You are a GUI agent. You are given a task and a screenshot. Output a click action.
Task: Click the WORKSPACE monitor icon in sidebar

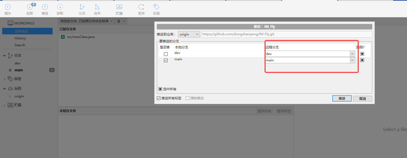point(10,23)
